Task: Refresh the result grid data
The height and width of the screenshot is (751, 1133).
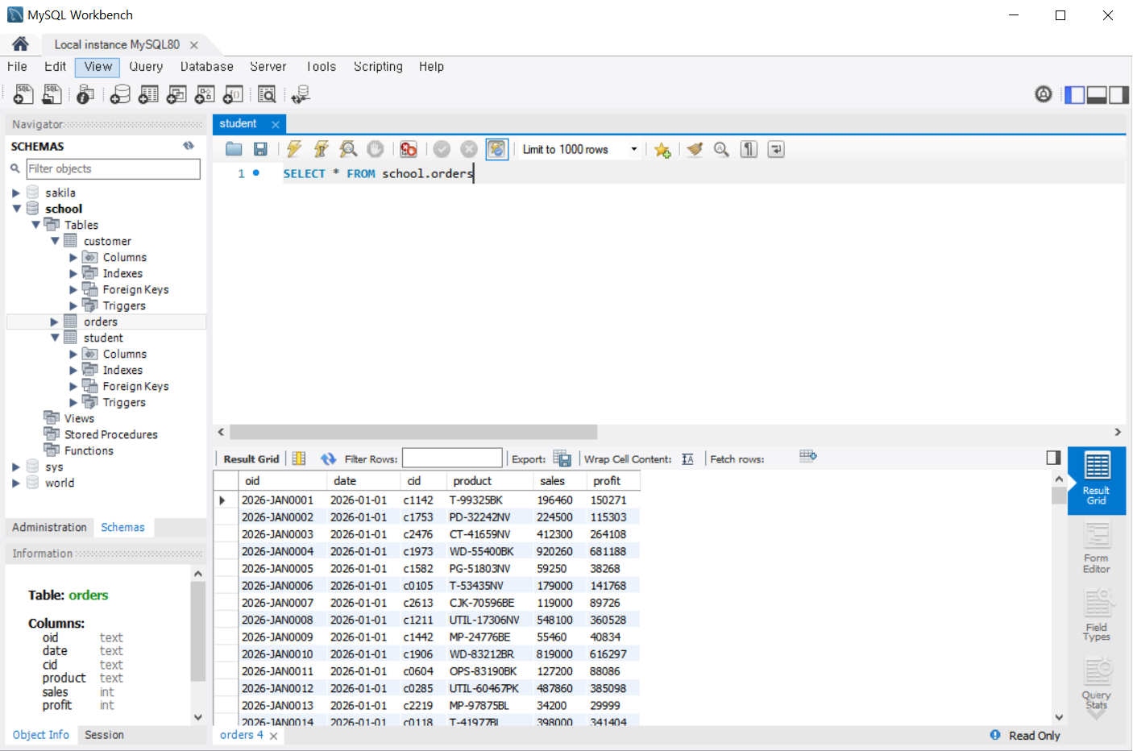Action: (x=328, y=458)
